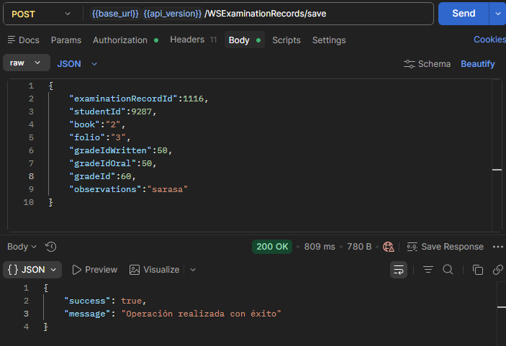Copy response link icon
The image size is (506, 346).
tap(498, 270)
